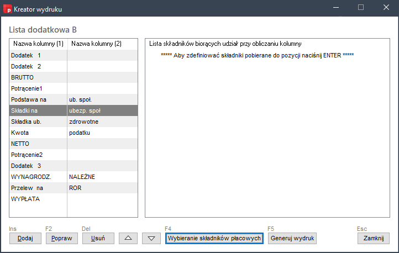Click the move down arrow button
The height and width of the screenshot is (253, 399).
click(x=151, y=238)
